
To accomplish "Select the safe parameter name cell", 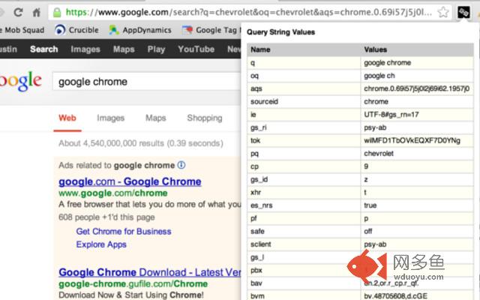I will (304, 232).
